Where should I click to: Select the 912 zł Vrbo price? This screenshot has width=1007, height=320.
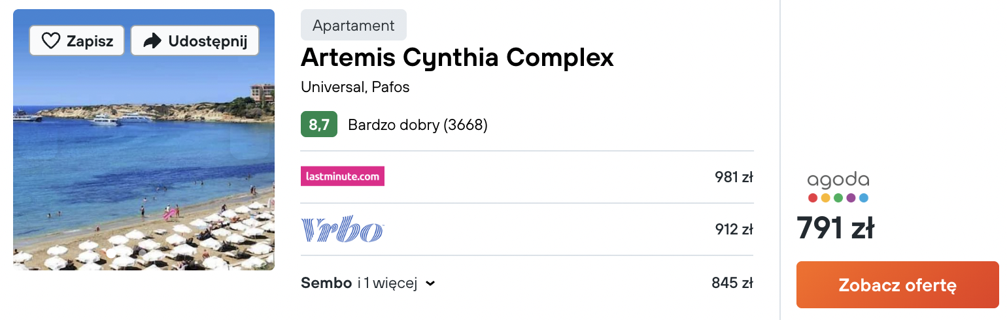point(734,229)
